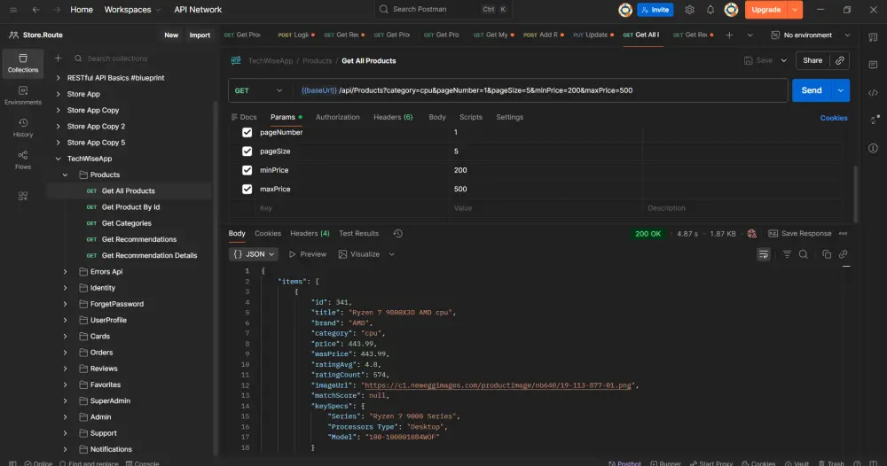Click Save Response button

click(800, 233)
